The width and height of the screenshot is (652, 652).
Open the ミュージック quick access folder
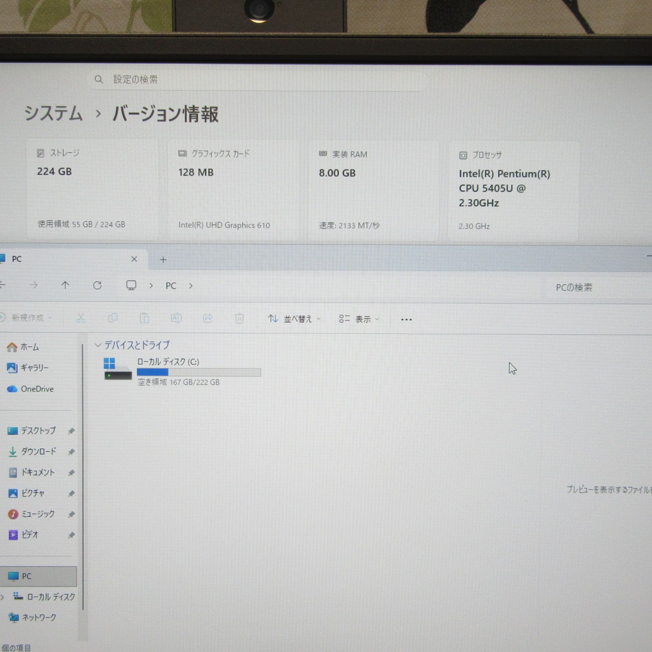[x=32, y=514]
